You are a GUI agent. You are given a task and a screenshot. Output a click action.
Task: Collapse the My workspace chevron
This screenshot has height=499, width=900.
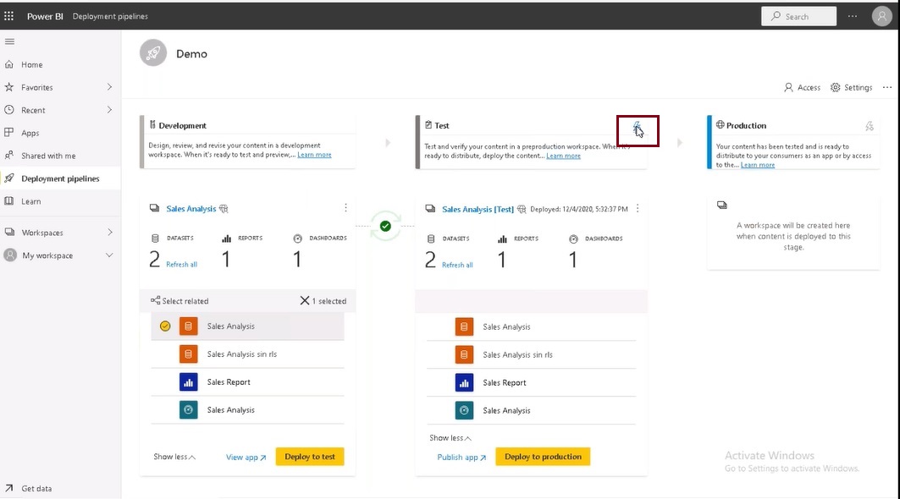click(109, 255)
